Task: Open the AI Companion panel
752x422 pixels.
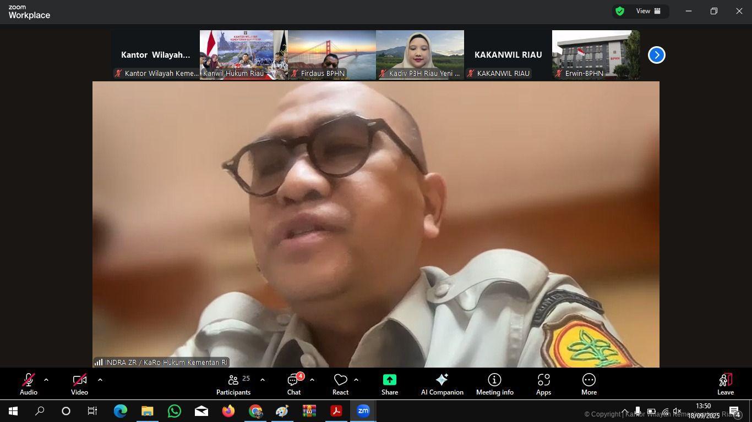Action: click(442, 384)
